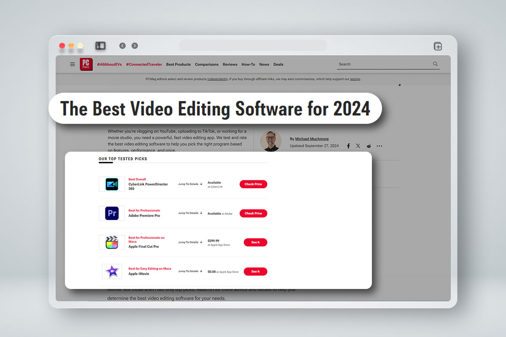The image size is (506, 337).
Task: Click the magnifying glass search icon
Action: pyautogui.click(x=435, y=64)
